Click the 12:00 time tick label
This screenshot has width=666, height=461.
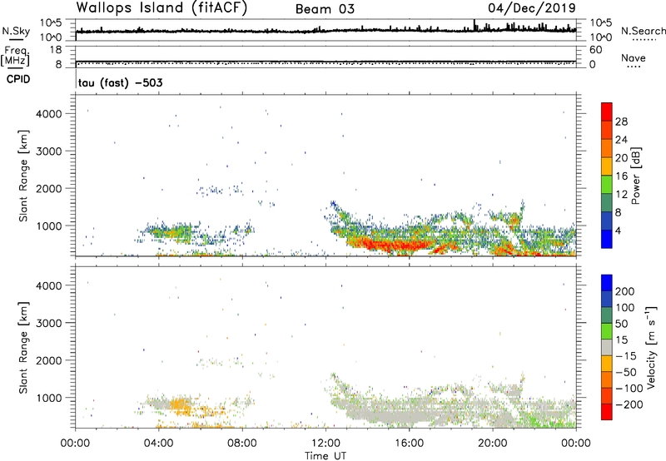pyautogui.click(x=326, y=444)
